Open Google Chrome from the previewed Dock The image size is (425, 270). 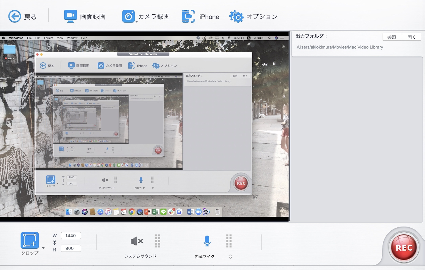132,212
